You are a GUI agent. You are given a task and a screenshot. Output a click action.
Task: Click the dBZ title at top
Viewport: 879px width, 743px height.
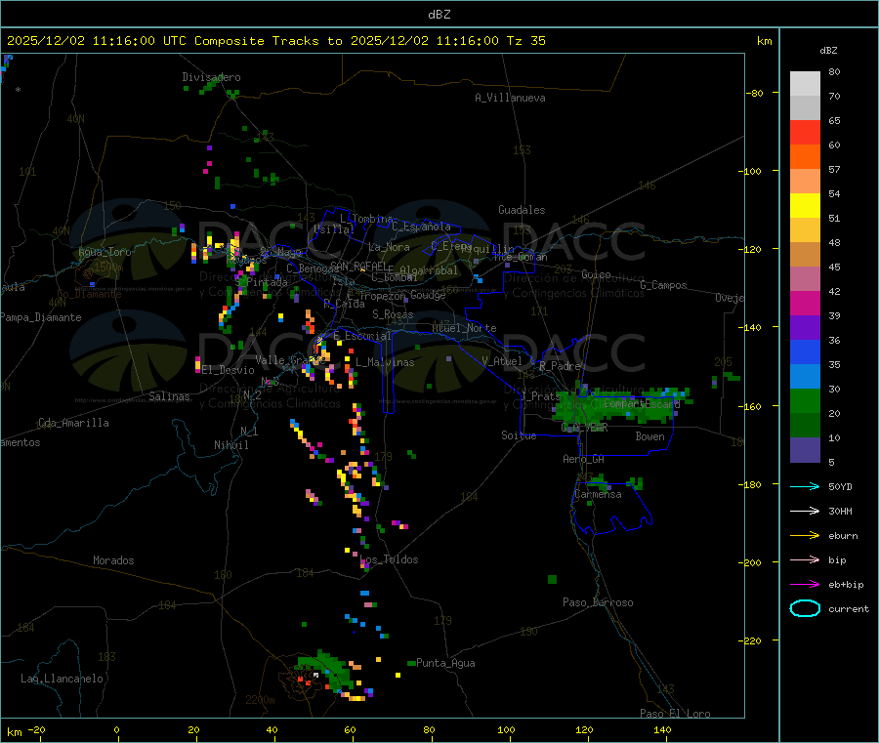(x=439, y=15)
